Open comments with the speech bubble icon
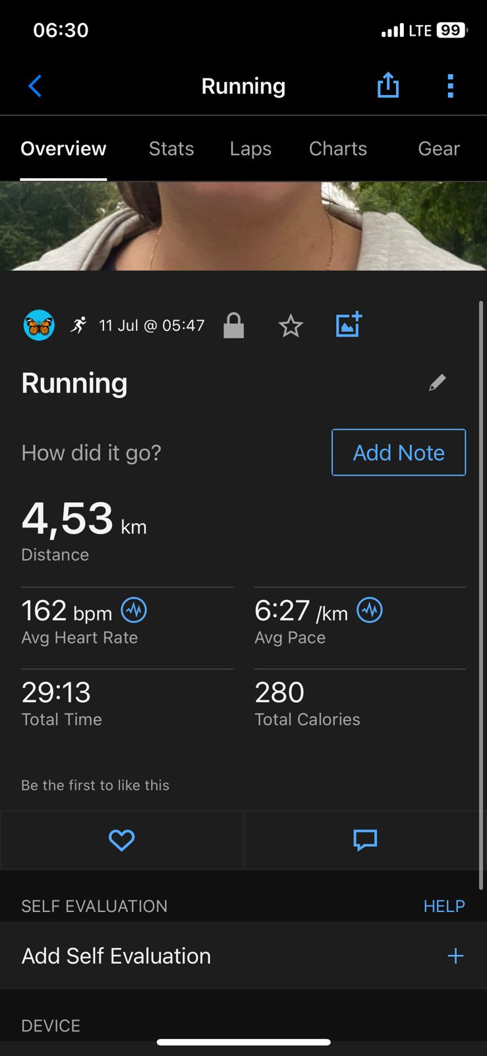 pyautogui.click(x=365, y=840)
